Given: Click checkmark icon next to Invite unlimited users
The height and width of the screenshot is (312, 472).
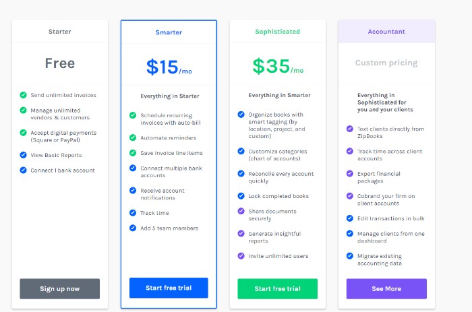Looking at the screenshot, I should (241, 255).
